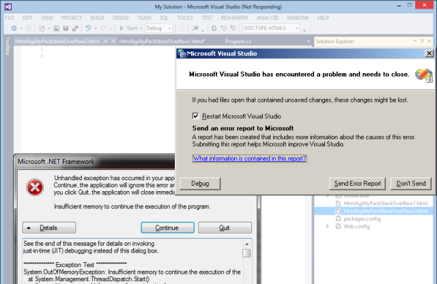The image size is (437, 284).
Task: Click the Redo arrow icon
Action: coord(103,28)
